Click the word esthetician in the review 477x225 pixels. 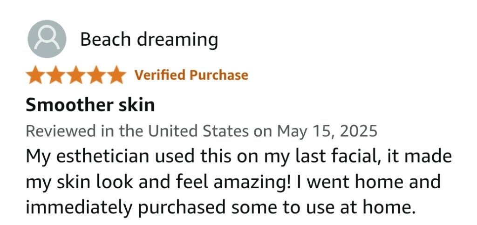tap(103, 156)
